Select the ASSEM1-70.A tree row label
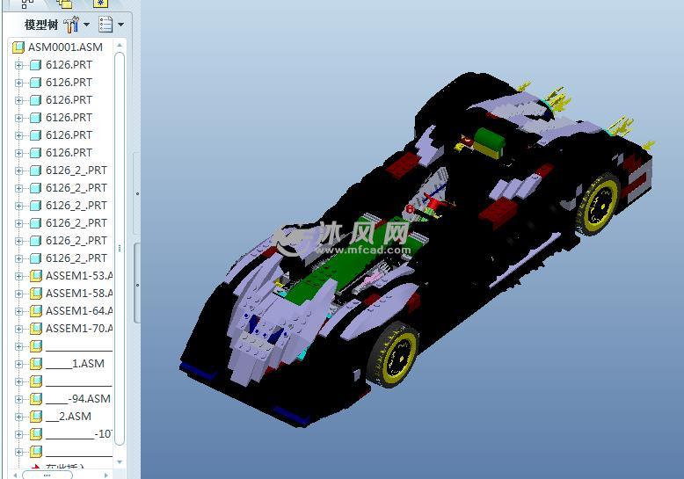The height and width of the screenshot is (479, 684). click(79, 329)
